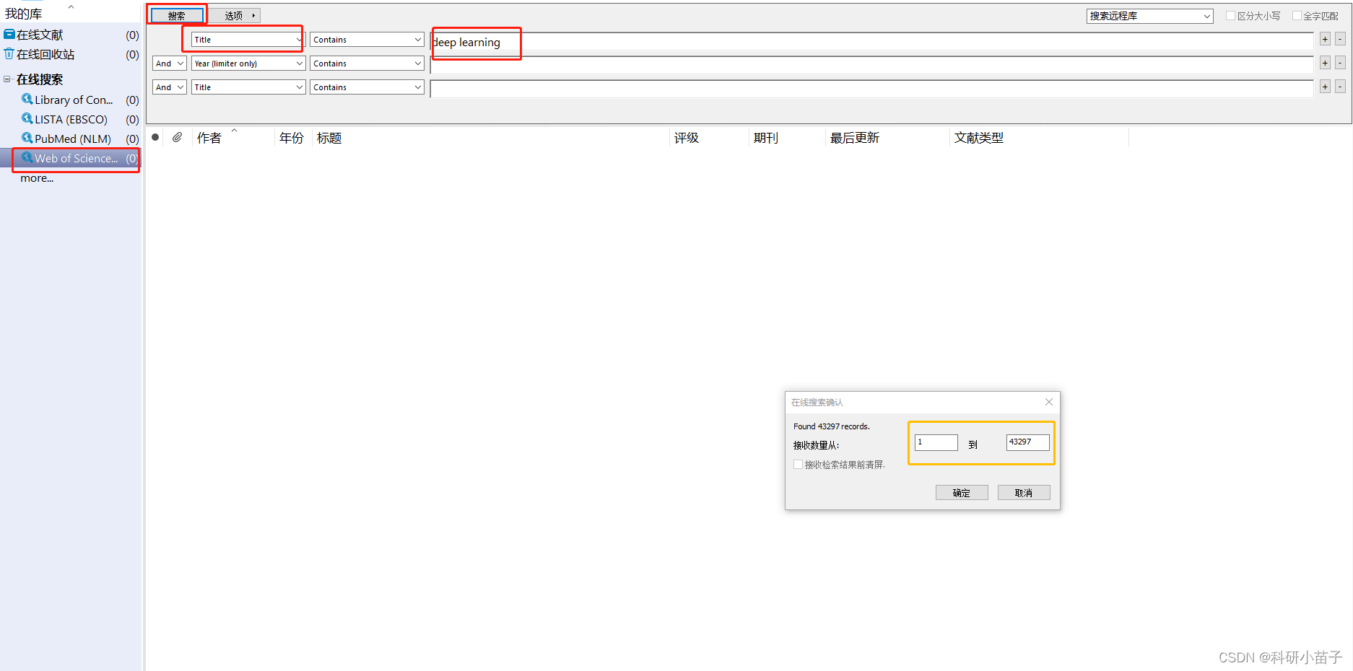The width and height of the screenshot is (1353, 671).
Task: Sort by attachment paperclip column
Action: tap(177, 137)
